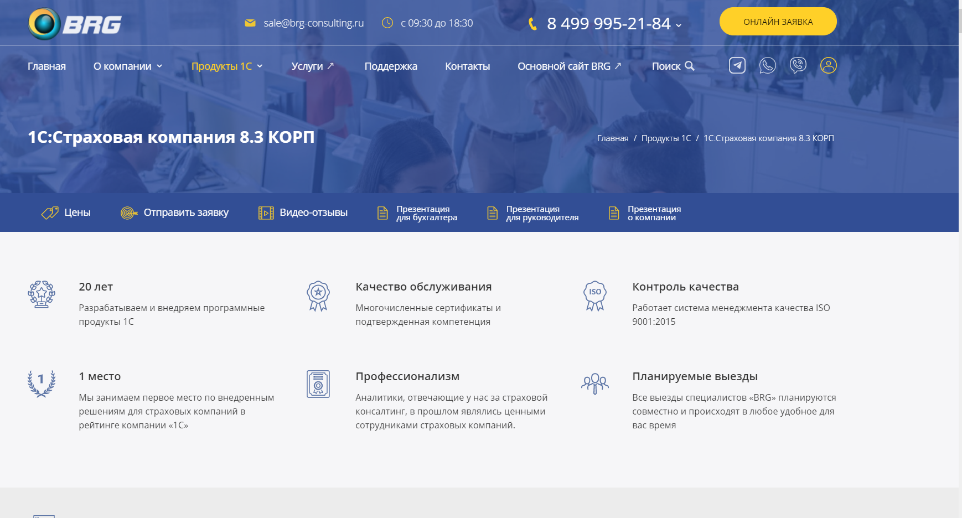962x518 pixels.
Task: Open the Главная menu item
Action: click(x=47, y=66)
